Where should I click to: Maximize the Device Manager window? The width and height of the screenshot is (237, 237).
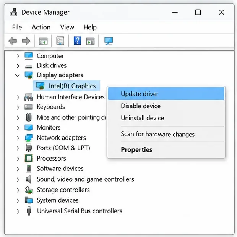click(x=198, y=12)
